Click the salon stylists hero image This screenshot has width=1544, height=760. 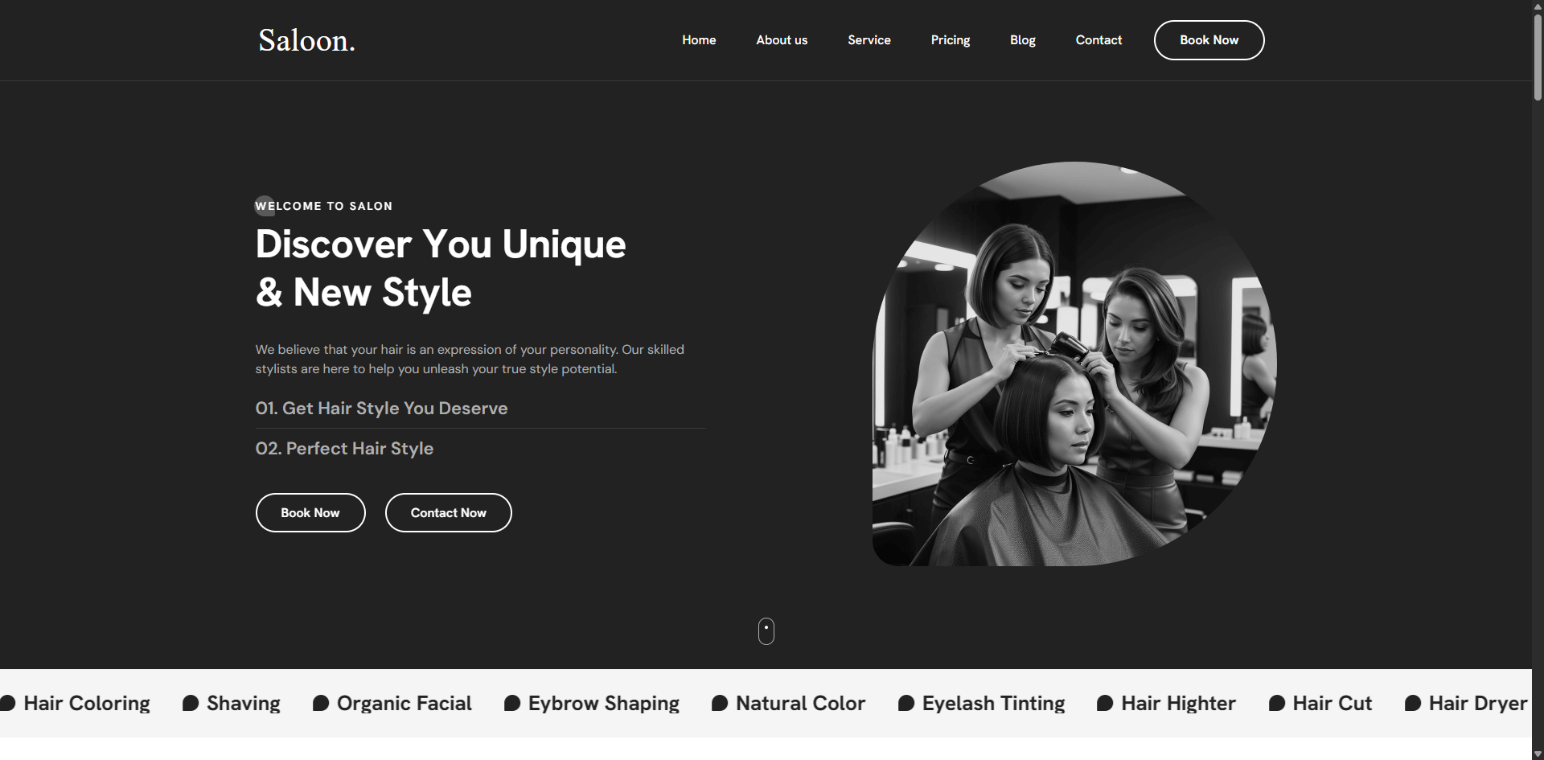(x=1074, y=364)
